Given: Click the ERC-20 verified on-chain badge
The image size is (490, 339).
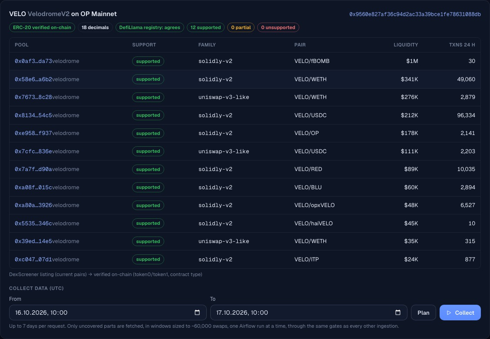Looking at the screenshot, I should pyautogui.click(x=42, y=27).
